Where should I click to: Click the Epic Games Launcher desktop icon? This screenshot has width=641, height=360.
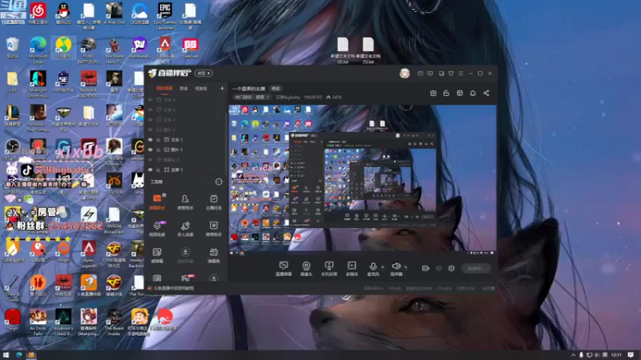point(165,15)
